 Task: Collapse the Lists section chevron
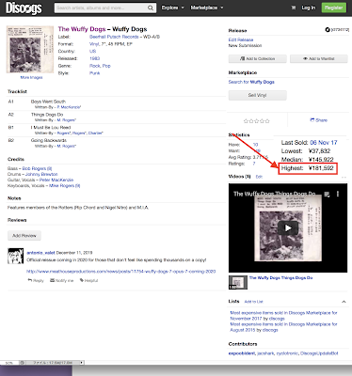click(x=344, y=302)
